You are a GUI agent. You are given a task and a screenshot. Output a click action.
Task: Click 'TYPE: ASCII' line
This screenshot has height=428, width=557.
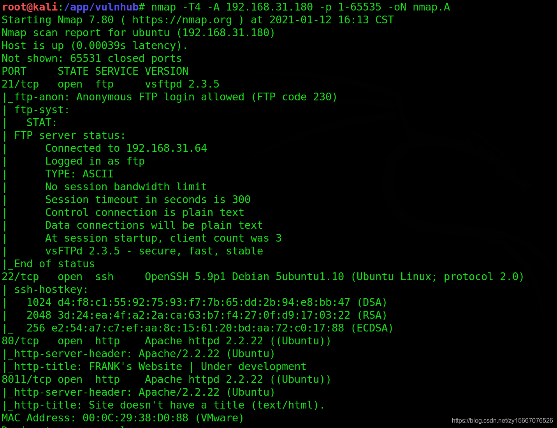point(79,174)
